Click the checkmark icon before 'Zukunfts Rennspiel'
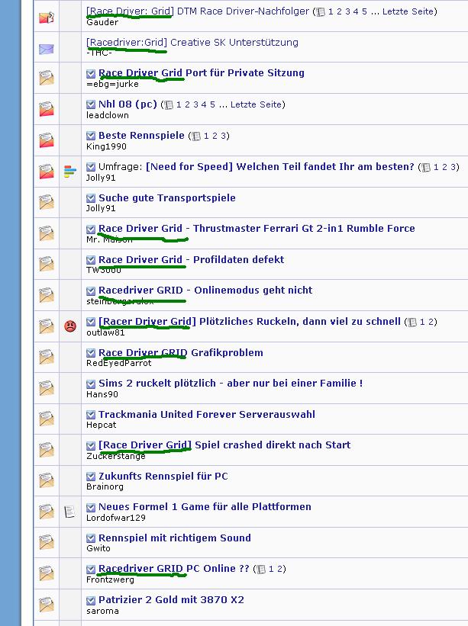Screen dimensions: 468x626 coord(91,477)
